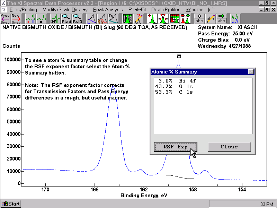Apply the linear (L) baseline tool
Viewport: 277px width, 208px height.
pyautogui.click(x=91, y=19)
